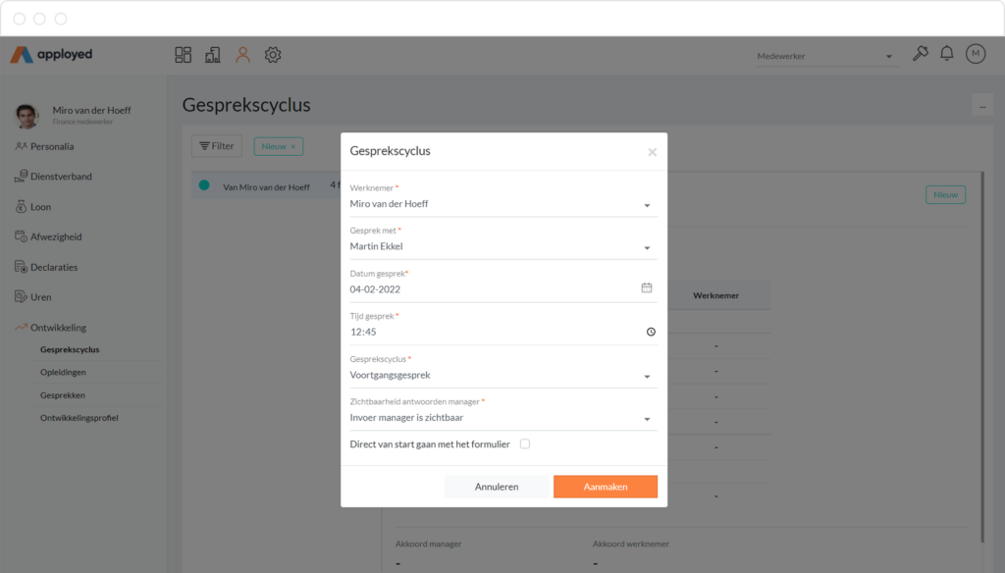
Task: Expand the Gesprek met dropdown
Action: [503, 246]
